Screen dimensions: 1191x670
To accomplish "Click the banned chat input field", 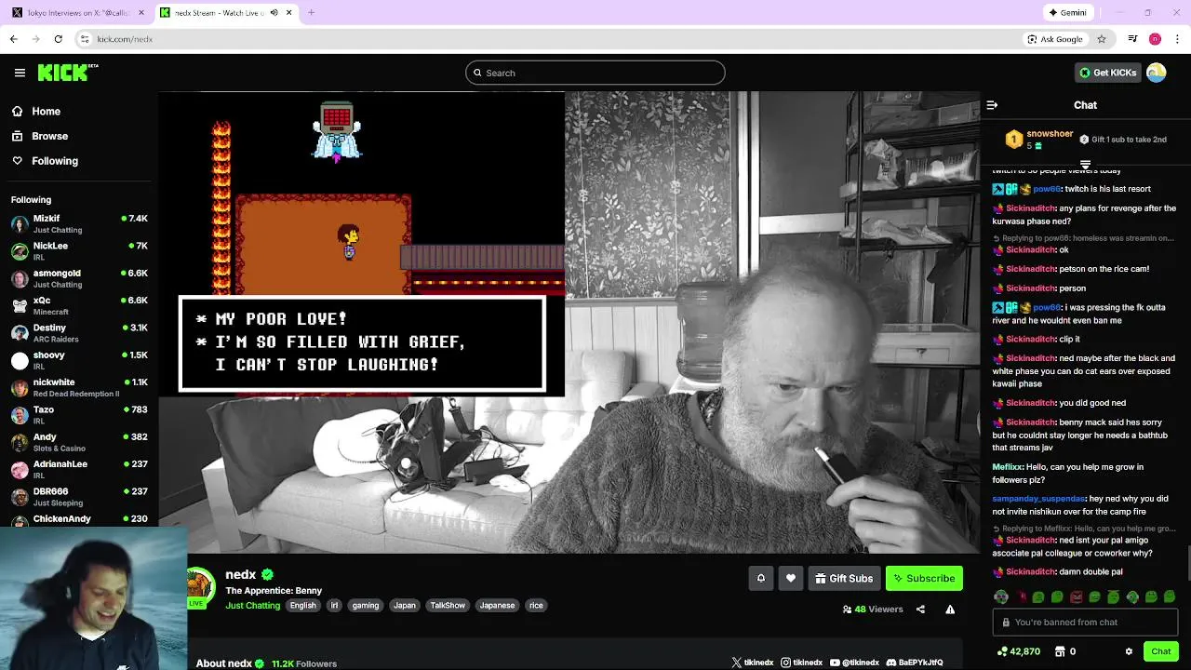I will (1085, 623).
